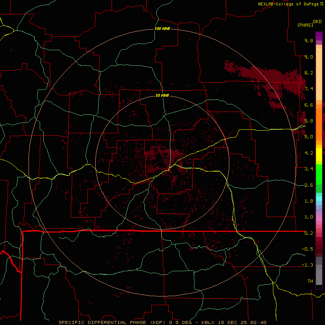Click the 6.6 value on the color scale

pos(309,105)
